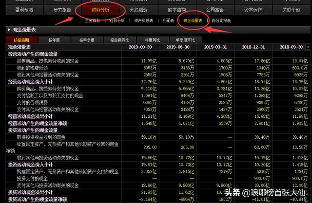312x203 pixels.
Task: Click the 2019-03-31 column header
Action: point(215,47)
